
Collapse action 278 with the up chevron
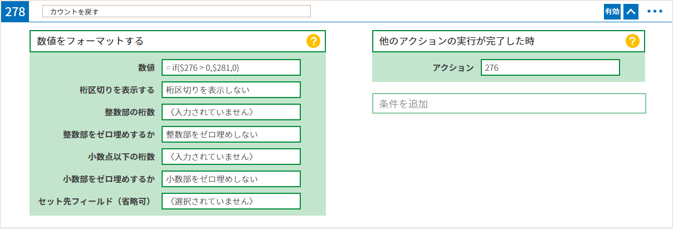[x=631, y=12]
